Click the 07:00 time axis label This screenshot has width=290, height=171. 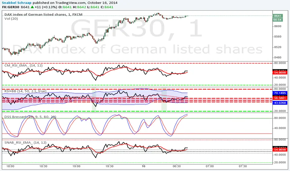[x=210, y=166]
